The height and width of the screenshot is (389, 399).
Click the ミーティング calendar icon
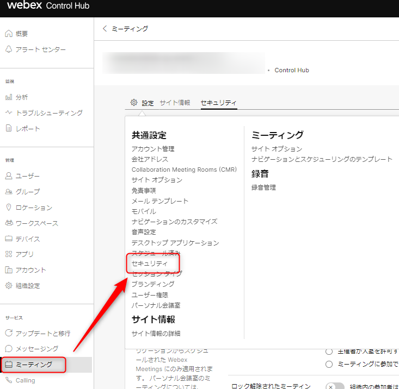[x=9, y=365]
